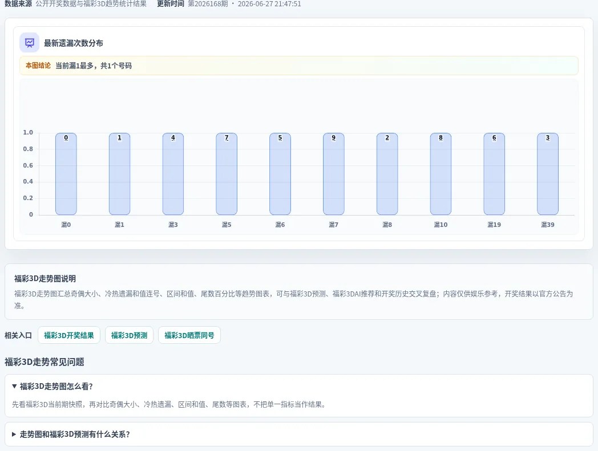Open the 福彩3D预测 link
The image size is (598, 451).
pos(129,335)
